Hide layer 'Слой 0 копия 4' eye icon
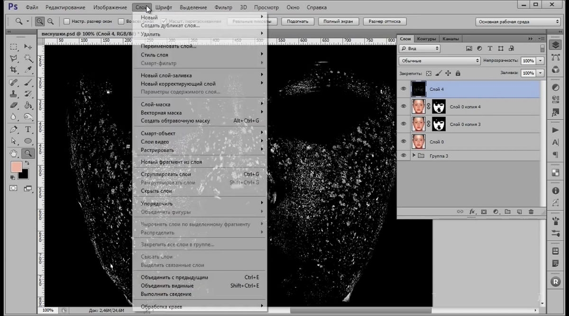 404,107
